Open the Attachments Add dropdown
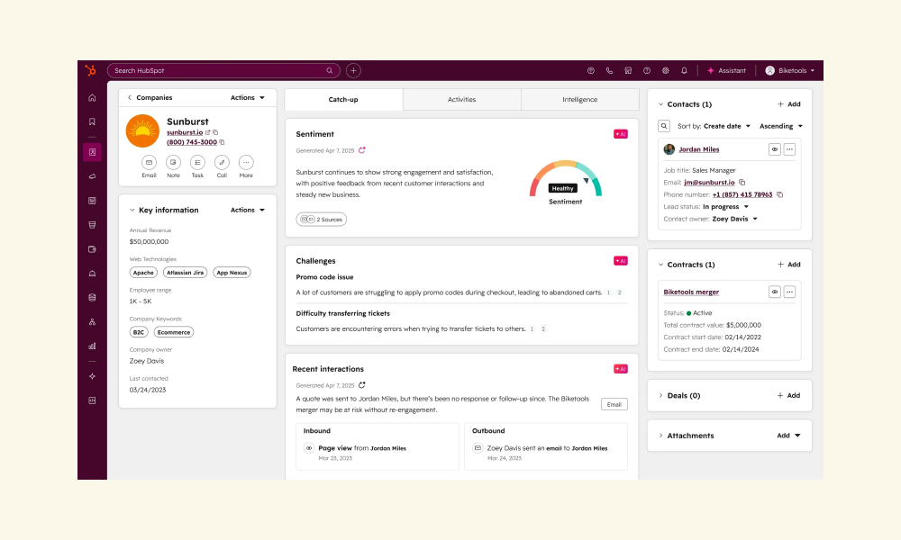The height and width of the screenshot is (540, 901). (x=788, y=436)
